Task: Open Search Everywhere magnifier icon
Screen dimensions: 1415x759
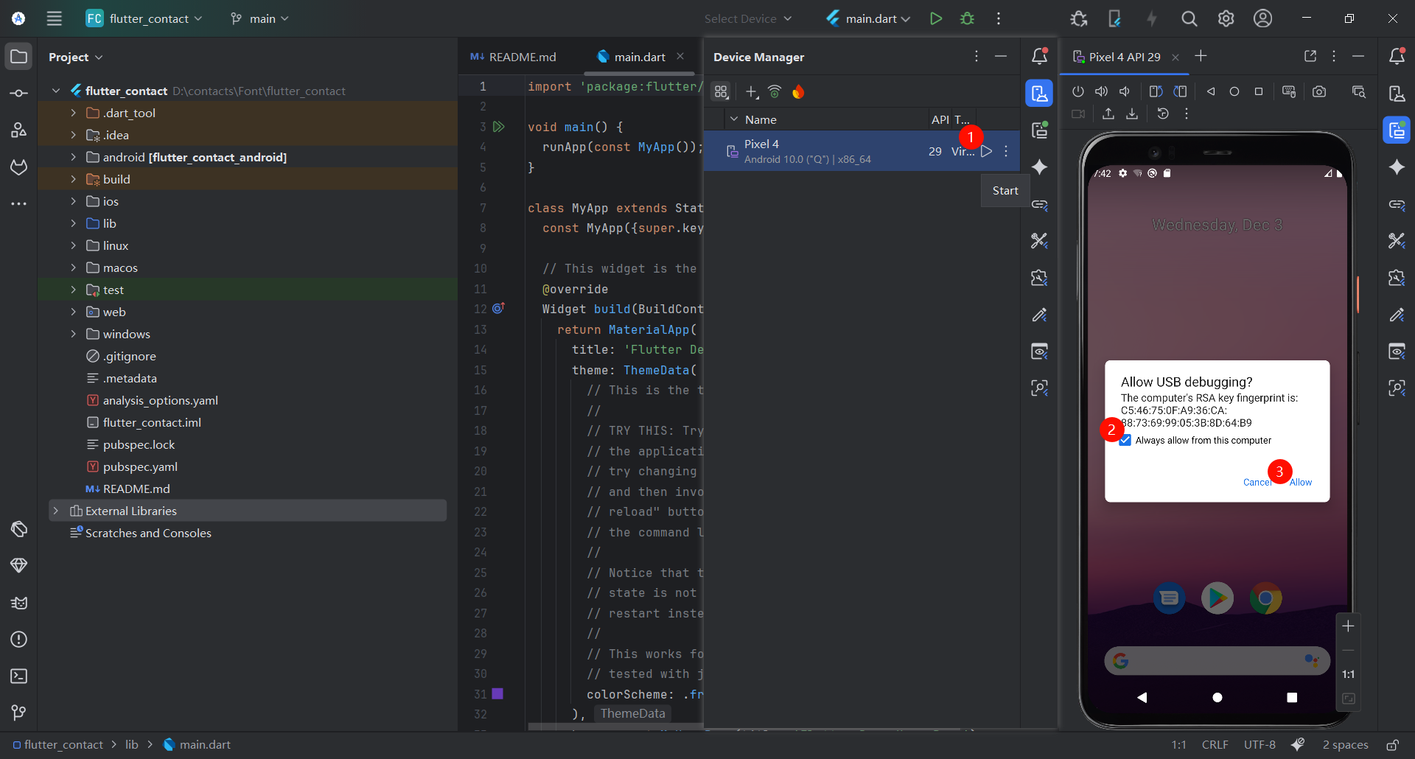Action: pos(1189,18)
